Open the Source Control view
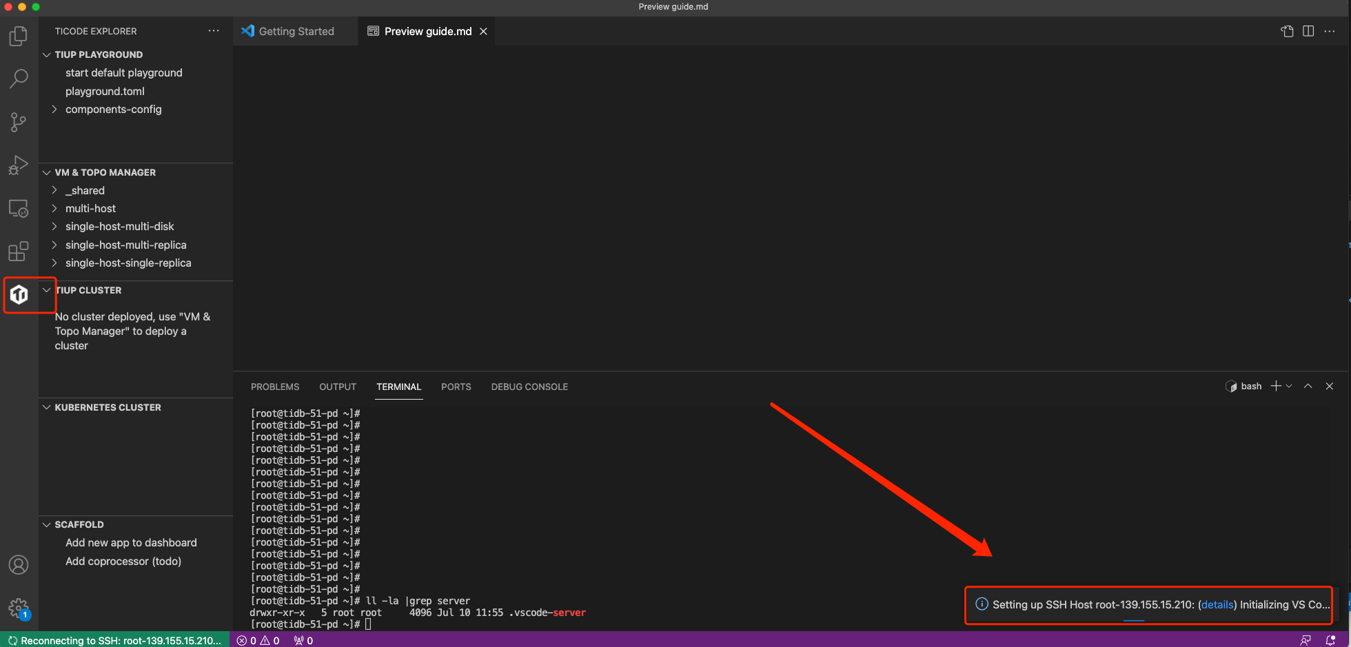Viewport: 1351px width, 647px height. pyautogui.click(x=19, y=122)
